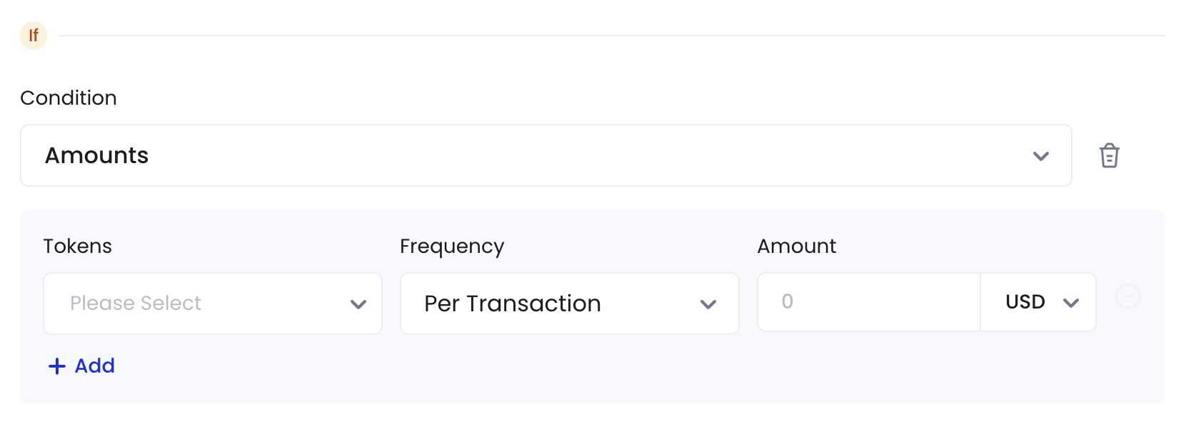Click the circled minus remove-row icon
The height and width of the screenshot is (436, 1191).
[1128, 296]
